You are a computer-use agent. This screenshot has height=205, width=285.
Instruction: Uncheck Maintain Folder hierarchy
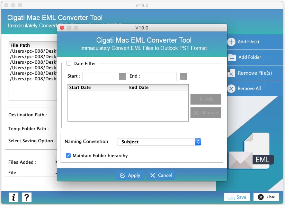click(x=68, y=155)
